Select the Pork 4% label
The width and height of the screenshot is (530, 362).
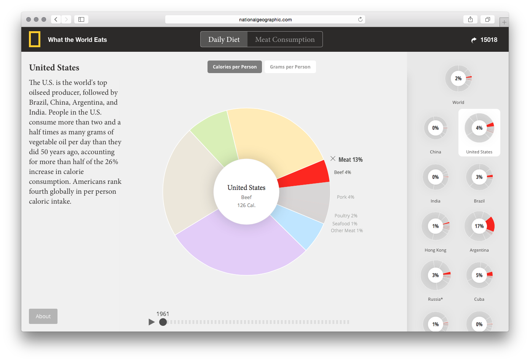pyautogui.click(x=345, y=197)
